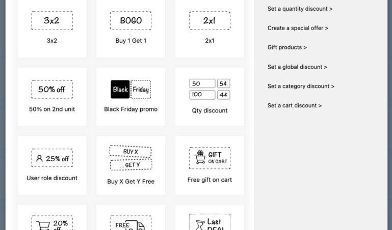Open the 'Set a quantity discount' link

pyautogui.click(x=300, y=9)
